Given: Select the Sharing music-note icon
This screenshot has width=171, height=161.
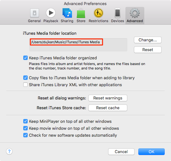Looking at the screenshot, I should (x=67, y=13).
